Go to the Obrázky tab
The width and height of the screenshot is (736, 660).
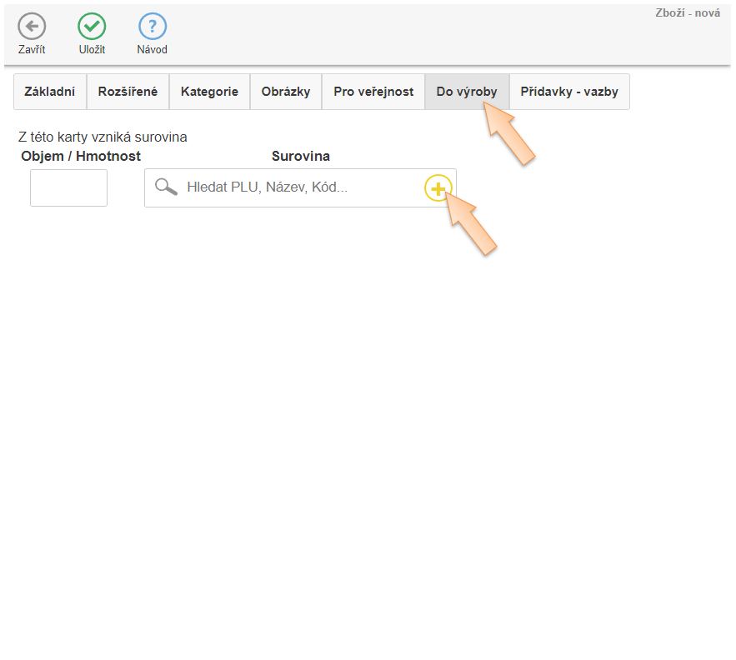coord(285,92)
